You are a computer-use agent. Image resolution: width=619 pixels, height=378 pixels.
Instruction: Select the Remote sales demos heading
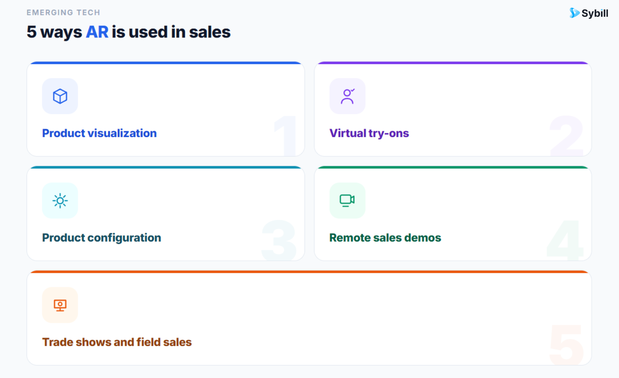pos(385,238)
